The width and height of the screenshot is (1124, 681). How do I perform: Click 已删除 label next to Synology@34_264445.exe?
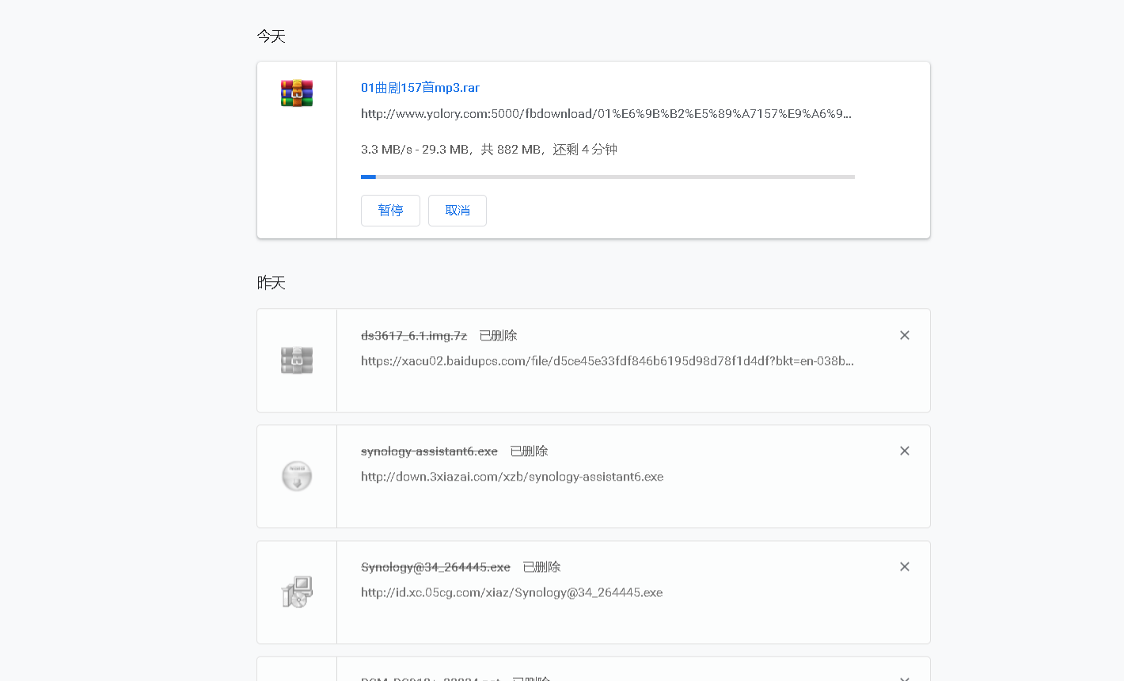(x=541, y=567)
